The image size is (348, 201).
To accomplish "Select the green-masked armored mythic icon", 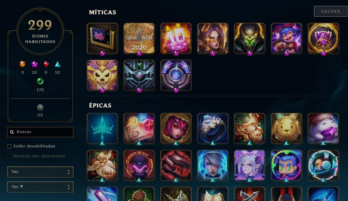I will [x=249, y=39].
